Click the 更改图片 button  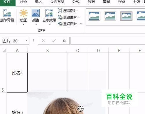[x=68, y=17]
